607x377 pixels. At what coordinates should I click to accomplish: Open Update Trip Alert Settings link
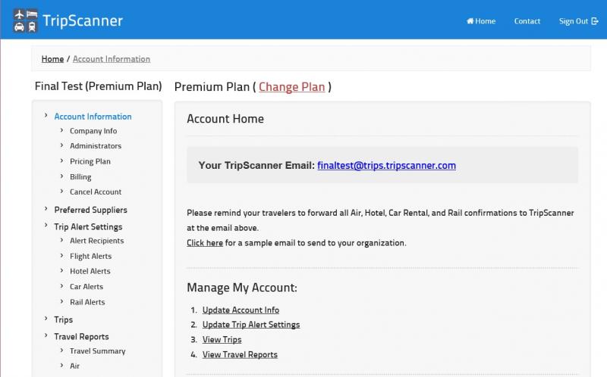click(x=251, y=325)
